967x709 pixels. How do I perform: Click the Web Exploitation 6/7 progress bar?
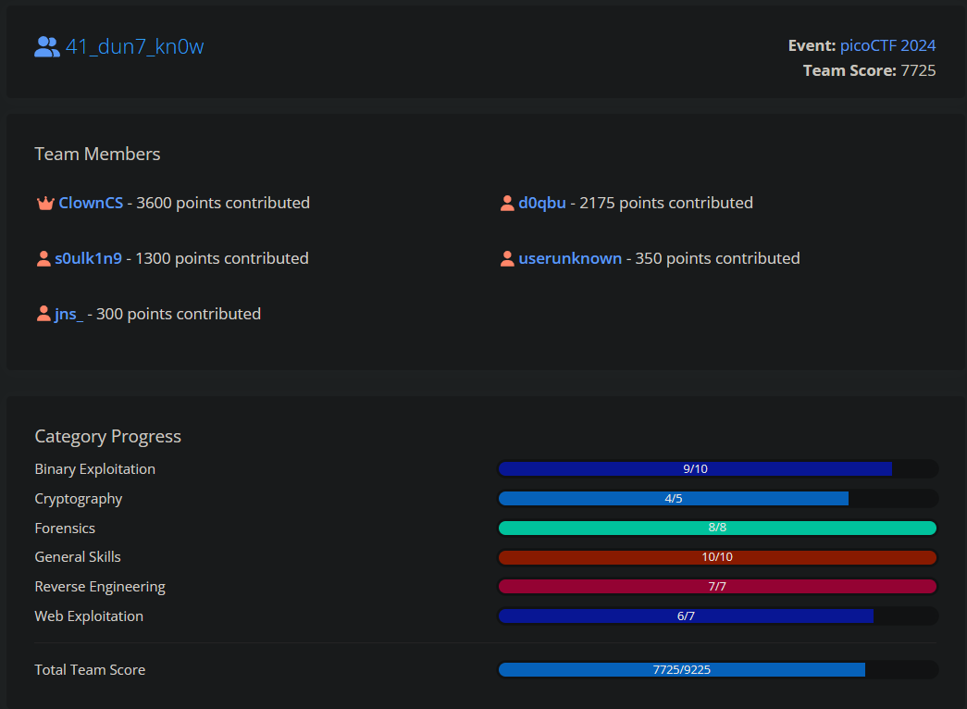click(718, 616)
